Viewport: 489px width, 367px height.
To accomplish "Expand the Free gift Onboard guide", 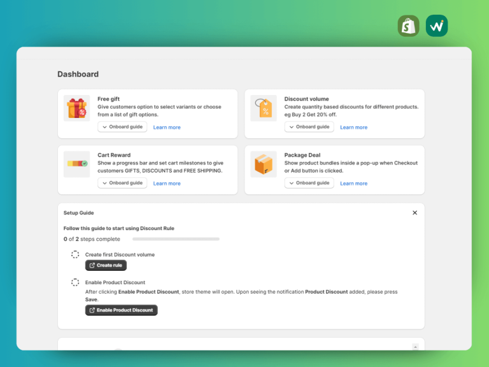I will 122,127.
